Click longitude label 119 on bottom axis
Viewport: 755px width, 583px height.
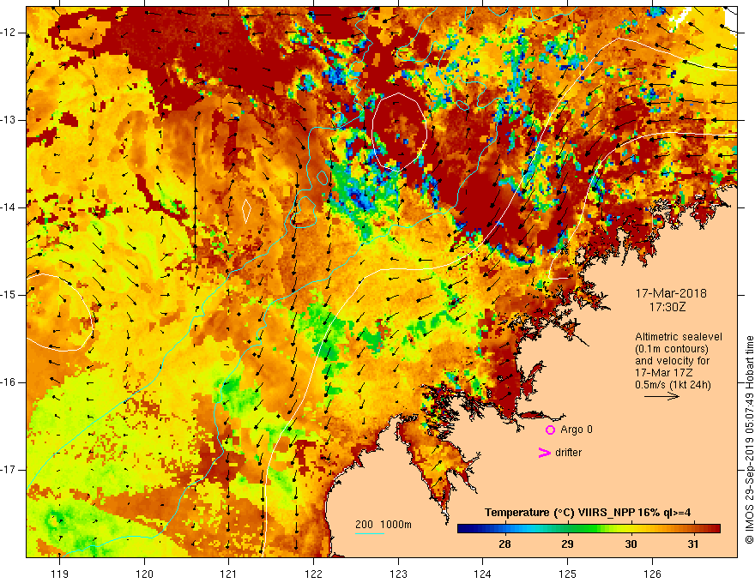coord(60,574)
